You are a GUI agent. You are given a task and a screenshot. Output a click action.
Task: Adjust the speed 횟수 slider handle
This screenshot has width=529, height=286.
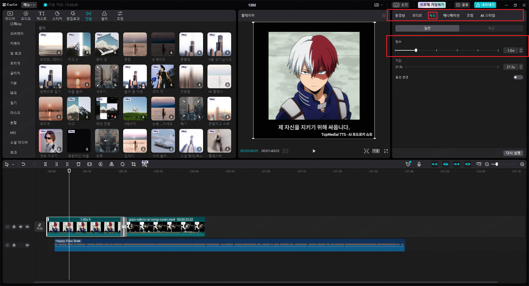point(416,50)
